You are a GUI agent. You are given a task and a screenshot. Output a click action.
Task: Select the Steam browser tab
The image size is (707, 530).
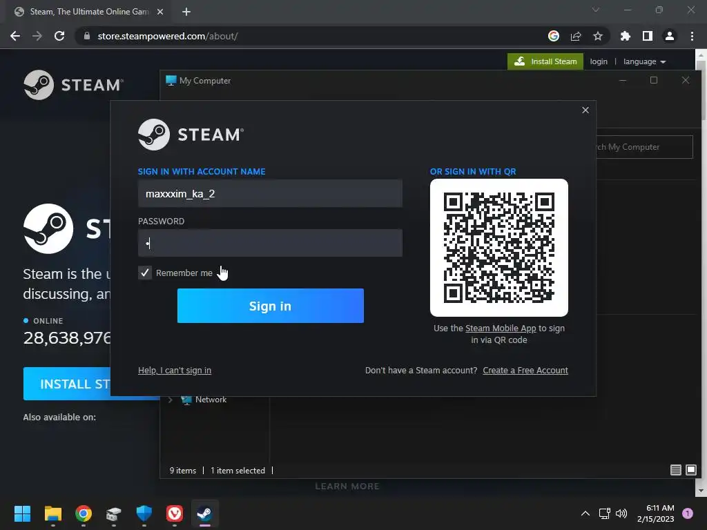(x=89, y=12)
